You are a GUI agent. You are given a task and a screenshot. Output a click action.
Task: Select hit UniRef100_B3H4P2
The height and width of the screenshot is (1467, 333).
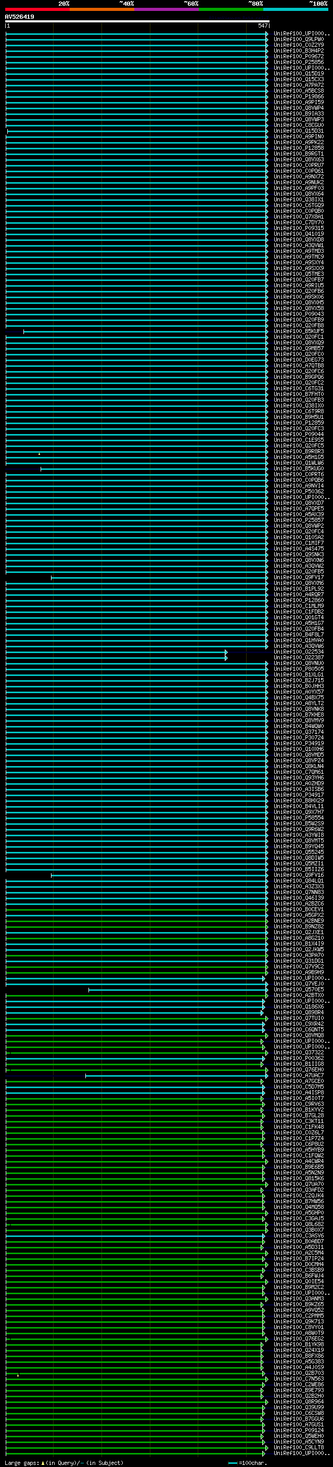[298, 50]
